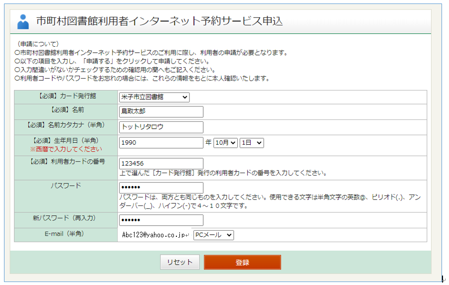Image resolution: width=449 pixels, height=285 pixels.
Task: Click the E-mail（半角） label
Action: (x=64, y=234)
